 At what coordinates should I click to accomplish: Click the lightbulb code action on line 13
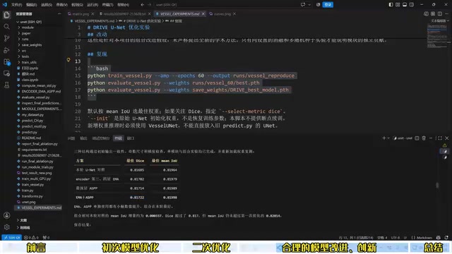69,60
